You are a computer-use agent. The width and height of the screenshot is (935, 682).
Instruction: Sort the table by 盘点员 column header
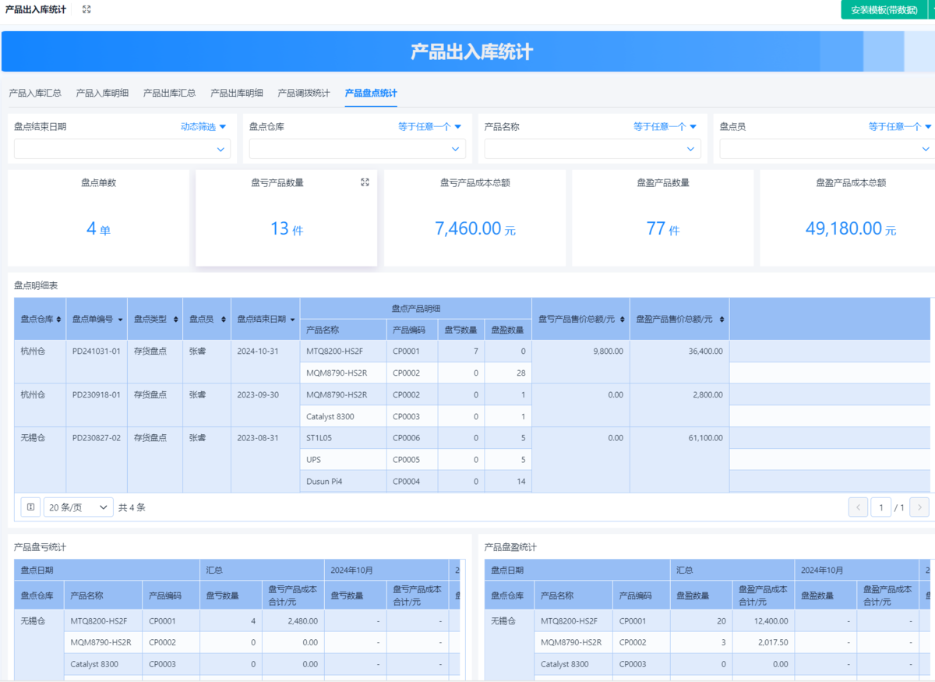pos(222,319)
